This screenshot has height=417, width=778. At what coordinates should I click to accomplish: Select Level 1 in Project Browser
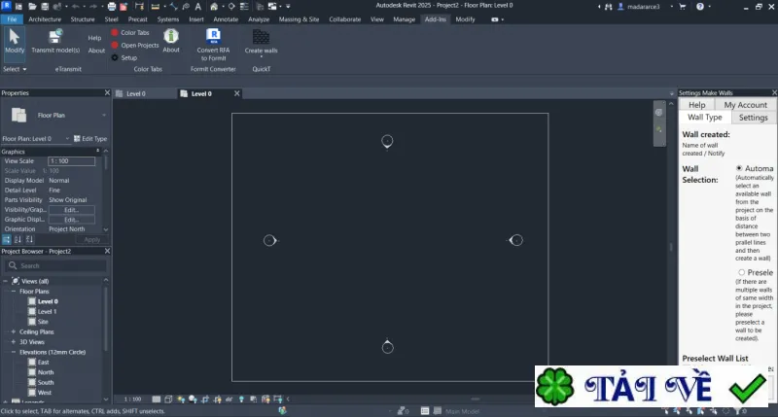pyautogui.click(x=47, y=311)
